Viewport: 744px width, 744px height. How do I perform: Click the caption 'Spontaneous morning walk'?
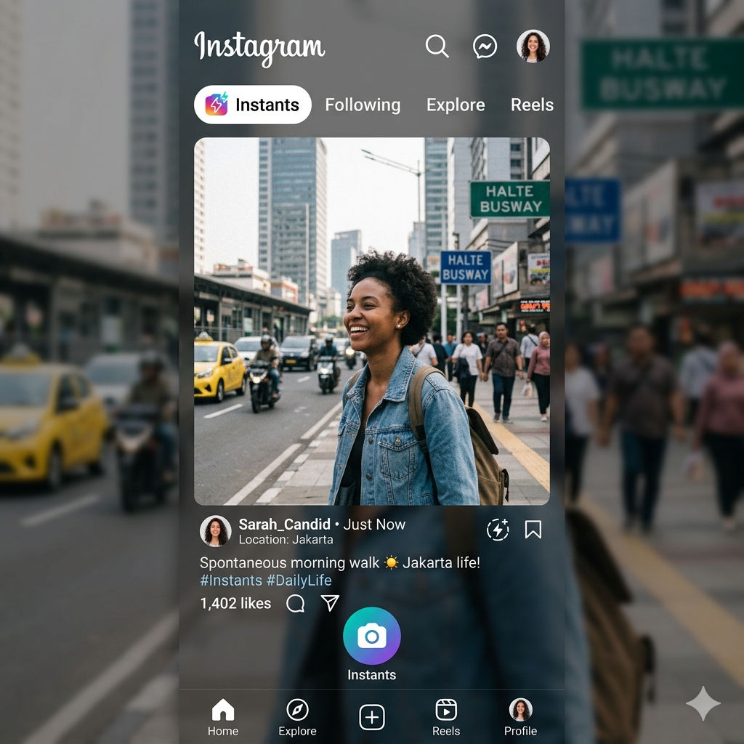coord(289,563)
